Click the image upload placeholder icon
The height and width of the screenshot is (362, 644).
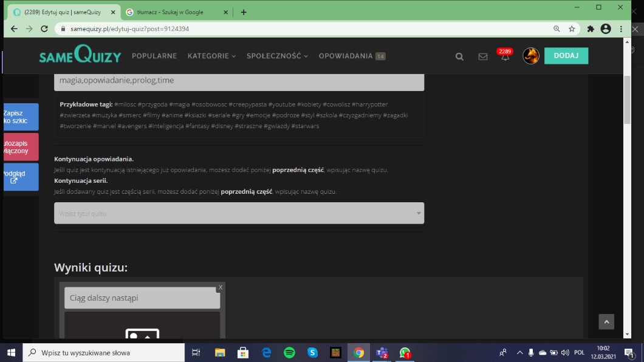tap(142, 333)
